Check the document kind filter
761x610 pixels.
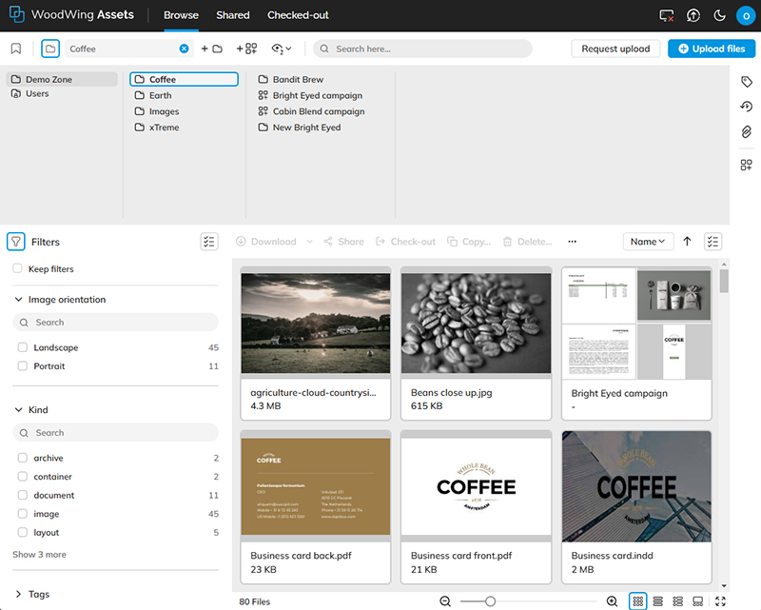click(x=22, y=495)
